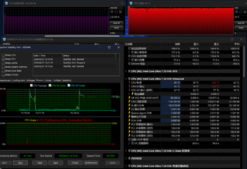Viewport: 247px width, 169px height.
Task: Uncheck the Stress FPU checkbox
Action: (x=3, y=59)
